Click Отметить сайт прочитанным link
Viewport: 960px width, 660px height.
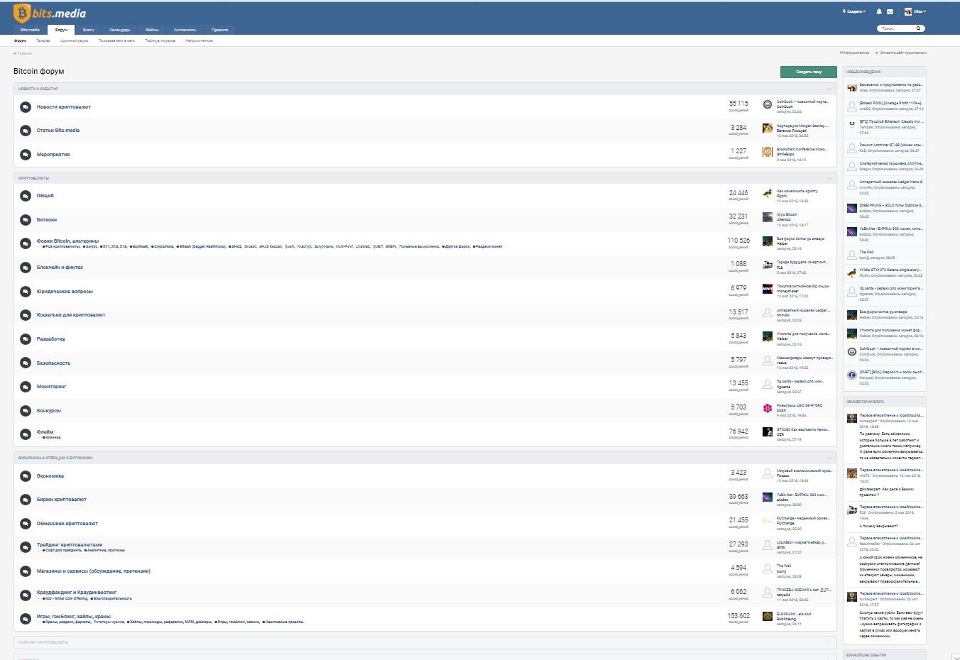(x=900, y=53)
